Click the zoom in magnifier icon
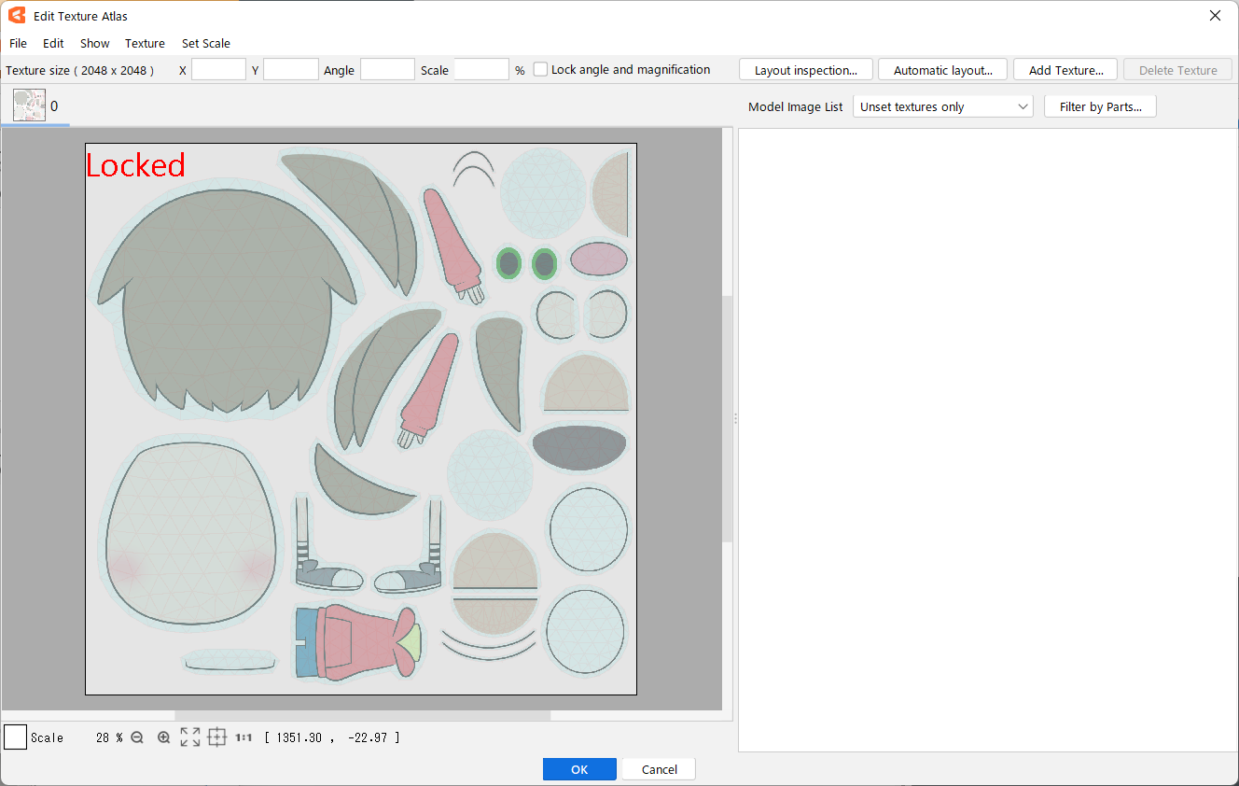 click(x=163, y=737)
